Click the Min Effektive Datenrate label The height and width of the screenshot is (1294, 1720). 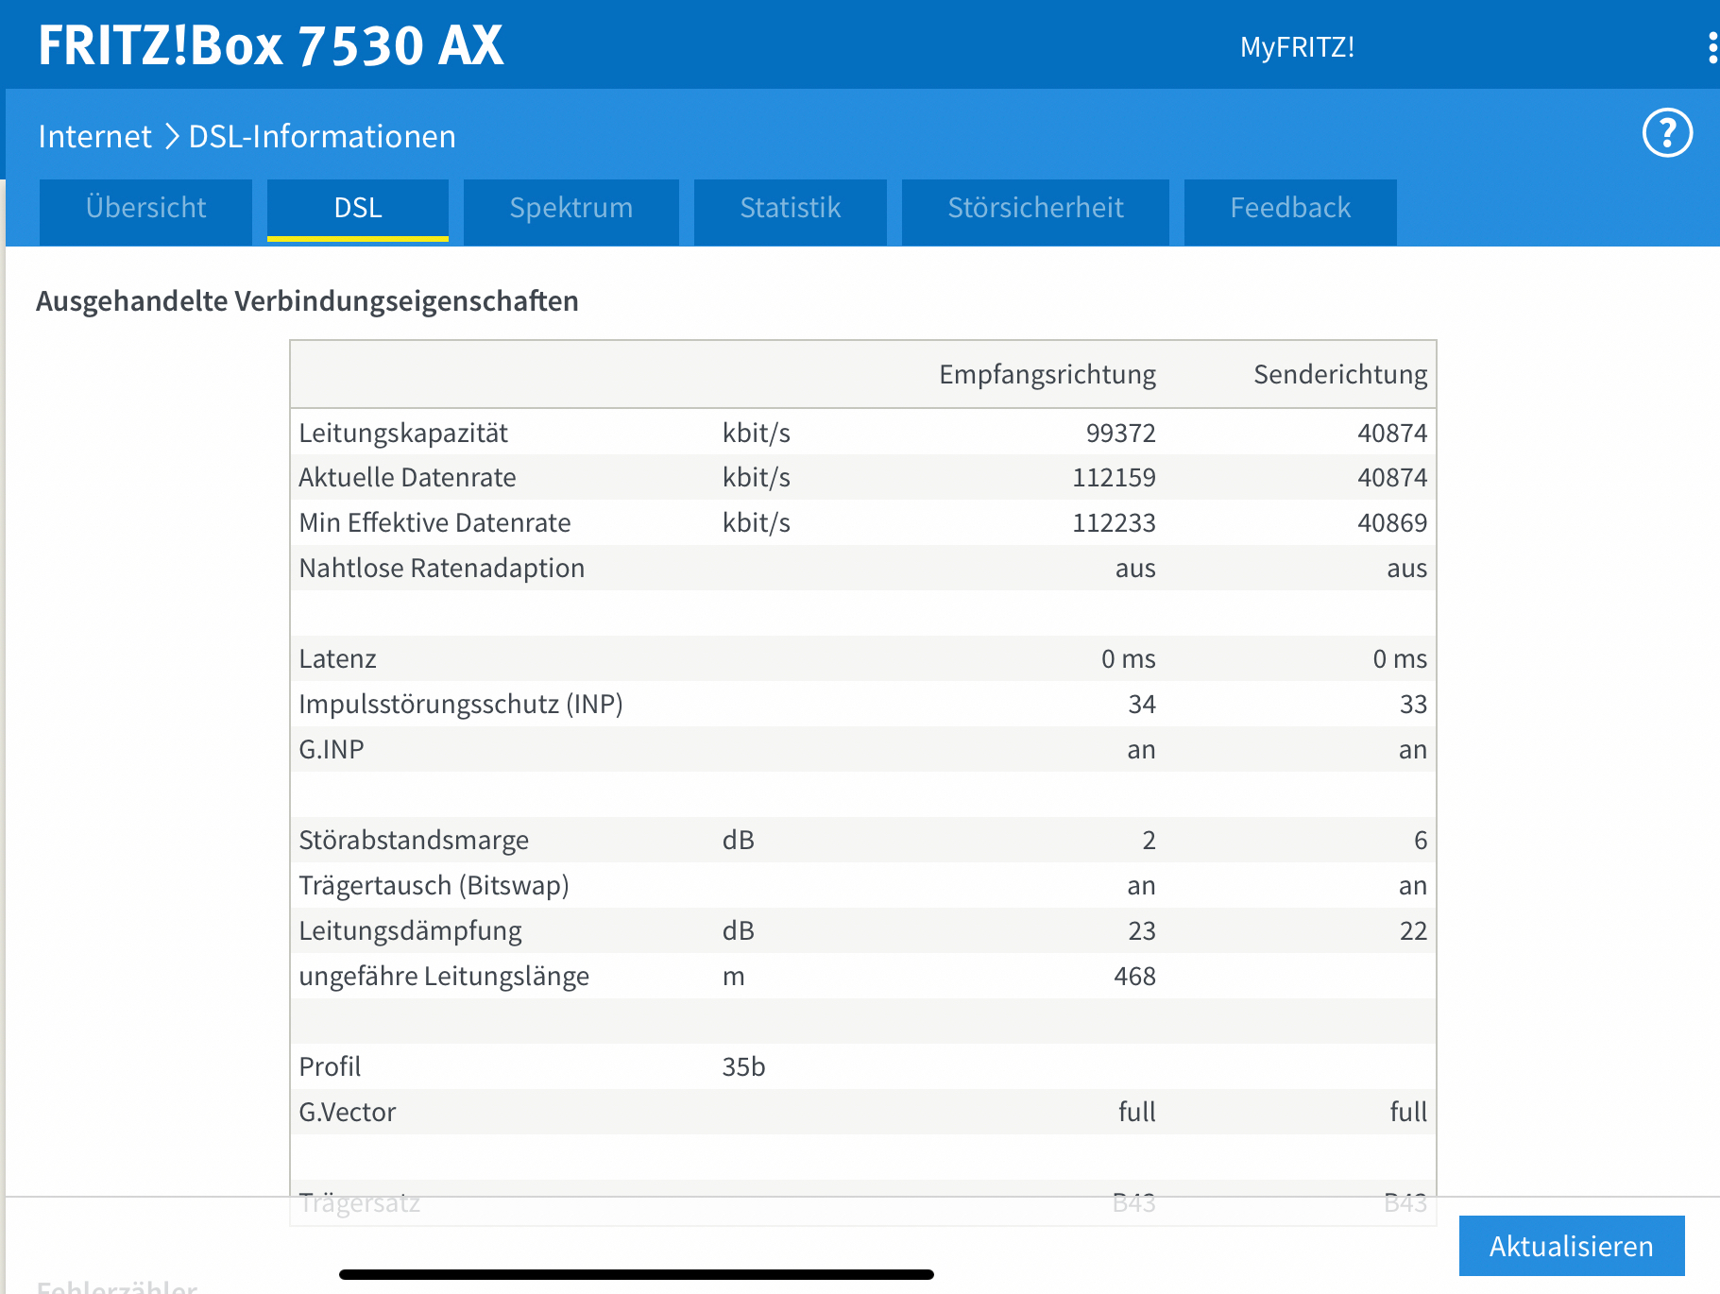pyautogui.click(x=434, y=522)
